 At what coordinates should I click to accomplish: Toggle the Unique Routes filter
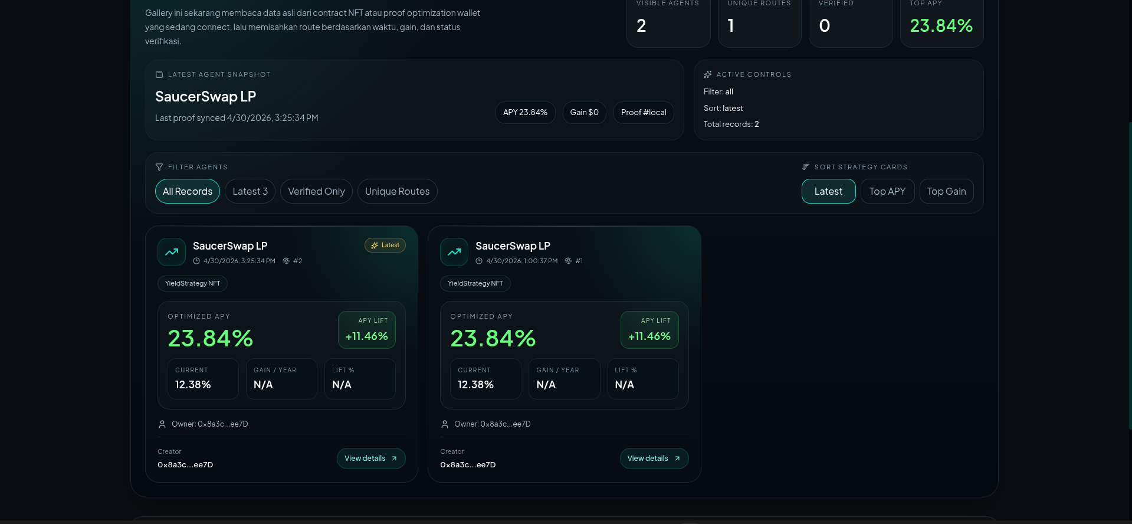click(x=397, y=191)
